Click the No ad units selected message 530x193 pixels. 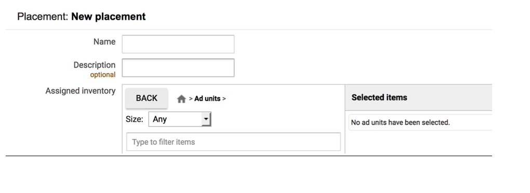coord(401,122)
